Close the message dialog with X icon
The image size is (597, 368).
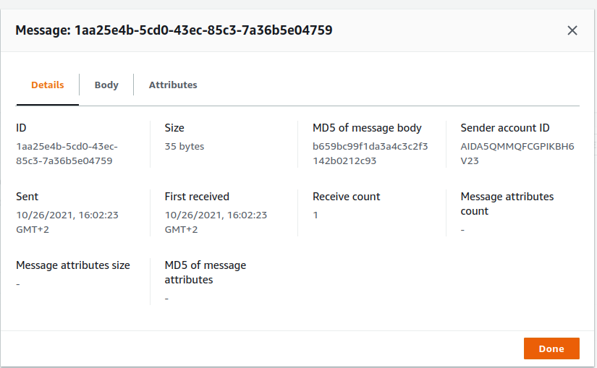tap(572, 30)
